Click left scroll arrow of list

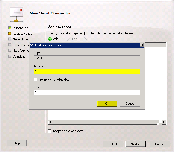click(50, 122)
